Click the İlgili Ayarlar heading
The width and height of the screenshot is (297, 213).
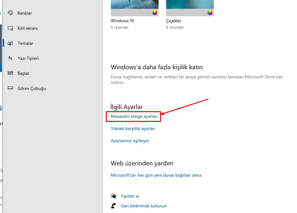[127, 107]
